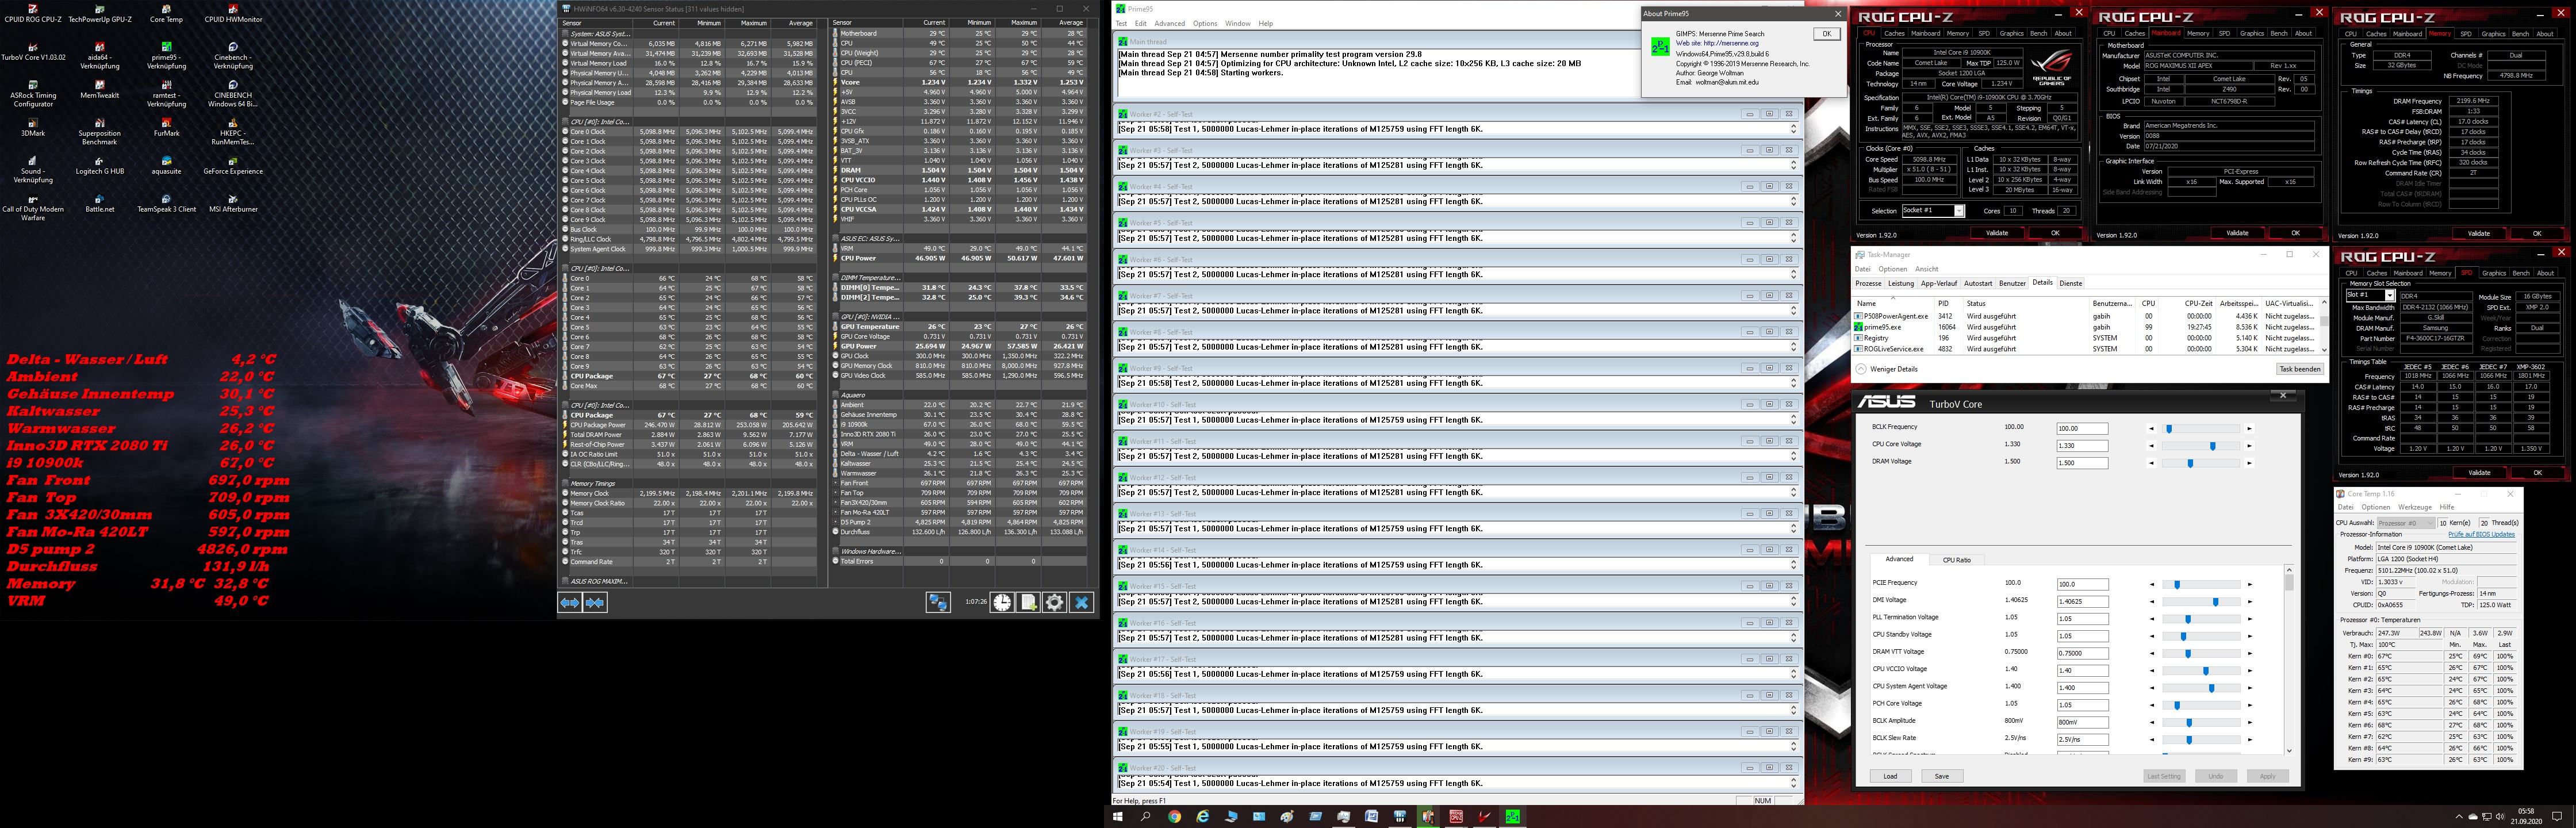
Task: Click left arrow of BCLK Frequency slider
Action: click(2152, 429)
